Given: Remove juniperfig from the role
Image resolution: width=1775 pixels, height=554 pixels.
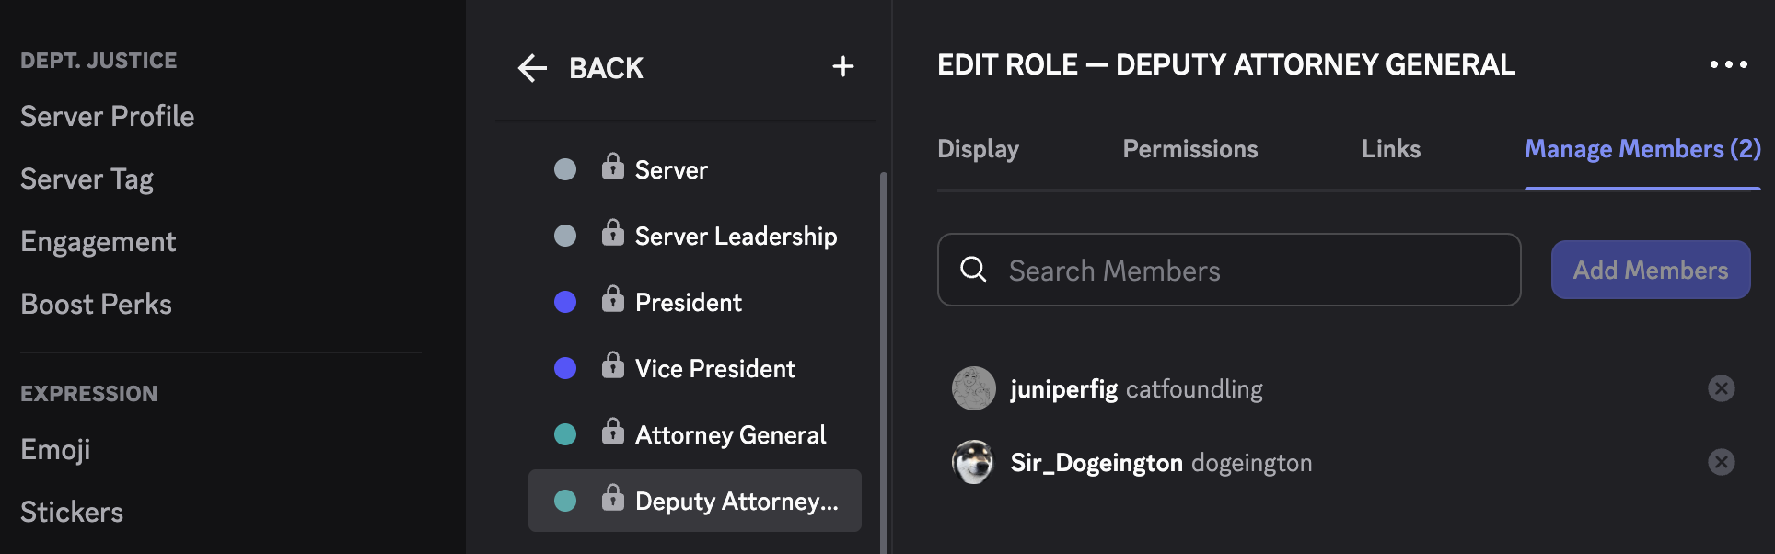Looking at the screenshot, I should [1721, 388].
